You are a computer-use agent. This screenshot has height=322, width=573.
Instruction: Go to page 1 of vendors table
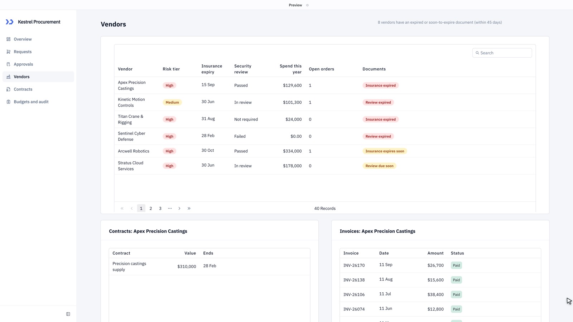[x=141, y=208]
